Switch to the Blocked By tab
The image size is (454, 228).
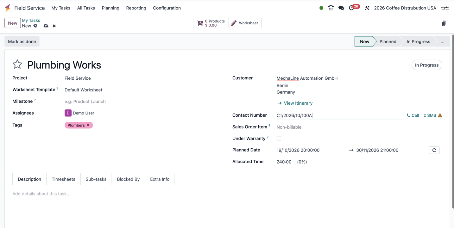coord(128,179)
